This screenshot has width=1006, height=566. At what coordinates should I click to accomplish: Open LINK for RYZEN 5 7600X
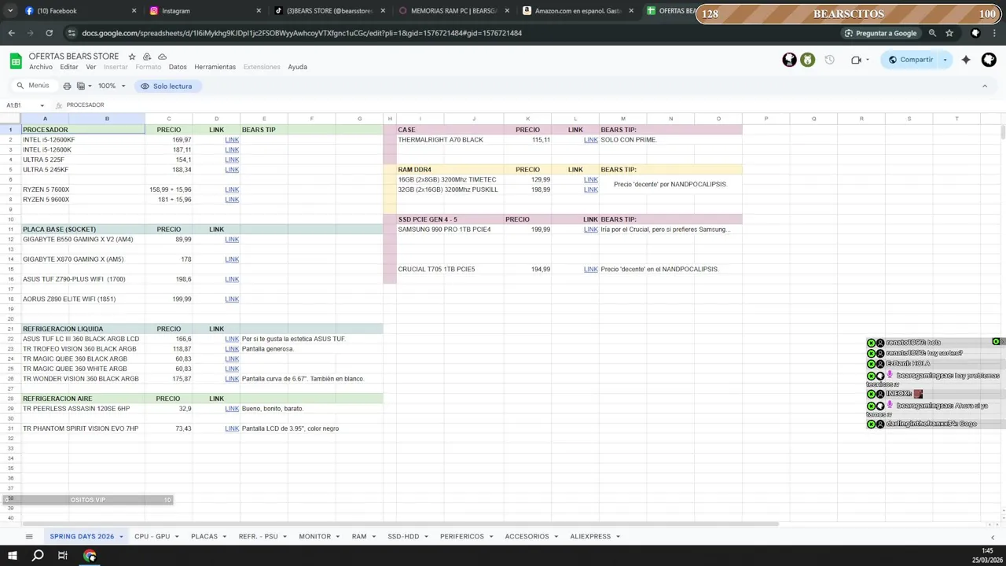click(x=232, y=189)
